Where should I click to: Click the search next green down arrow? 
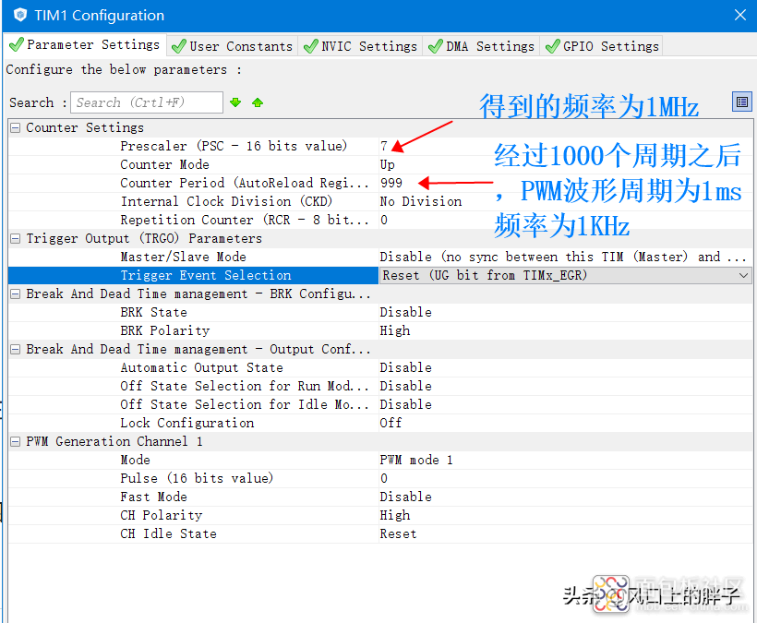[235, 102]
